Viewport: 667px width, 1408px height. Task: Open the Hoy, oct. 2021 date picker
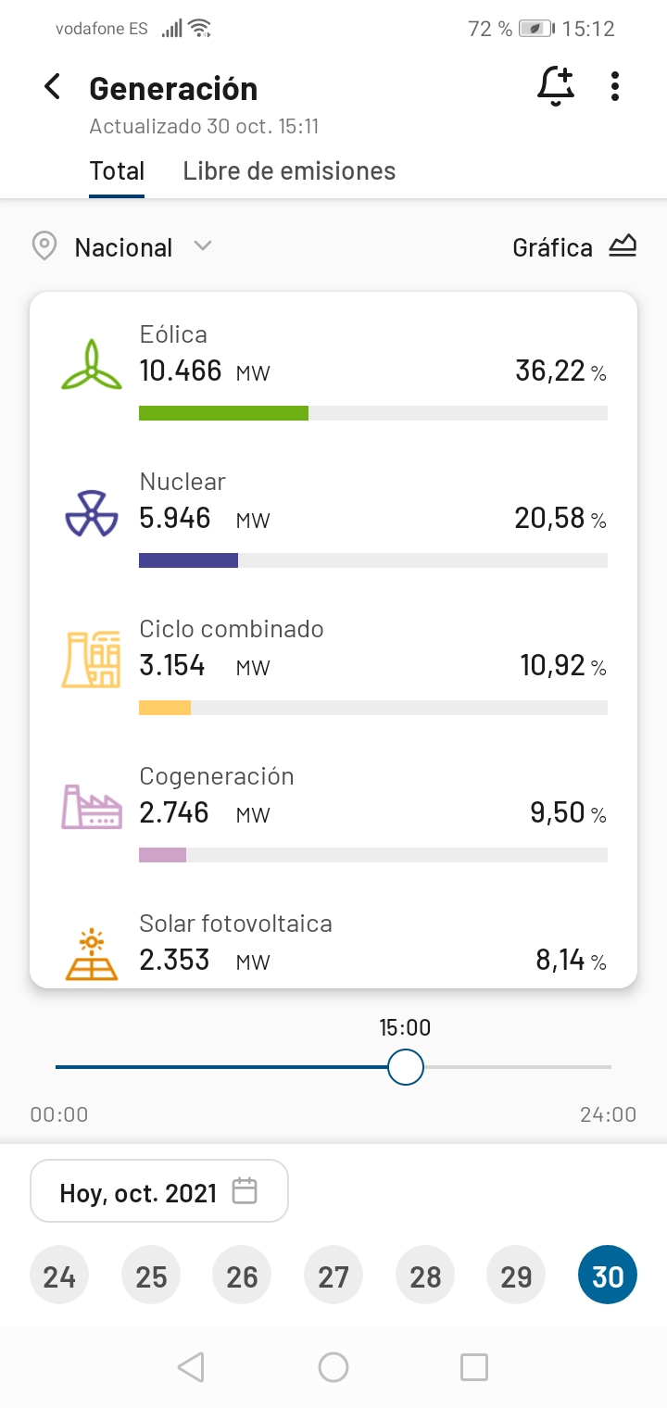(x=159, y=1192)
